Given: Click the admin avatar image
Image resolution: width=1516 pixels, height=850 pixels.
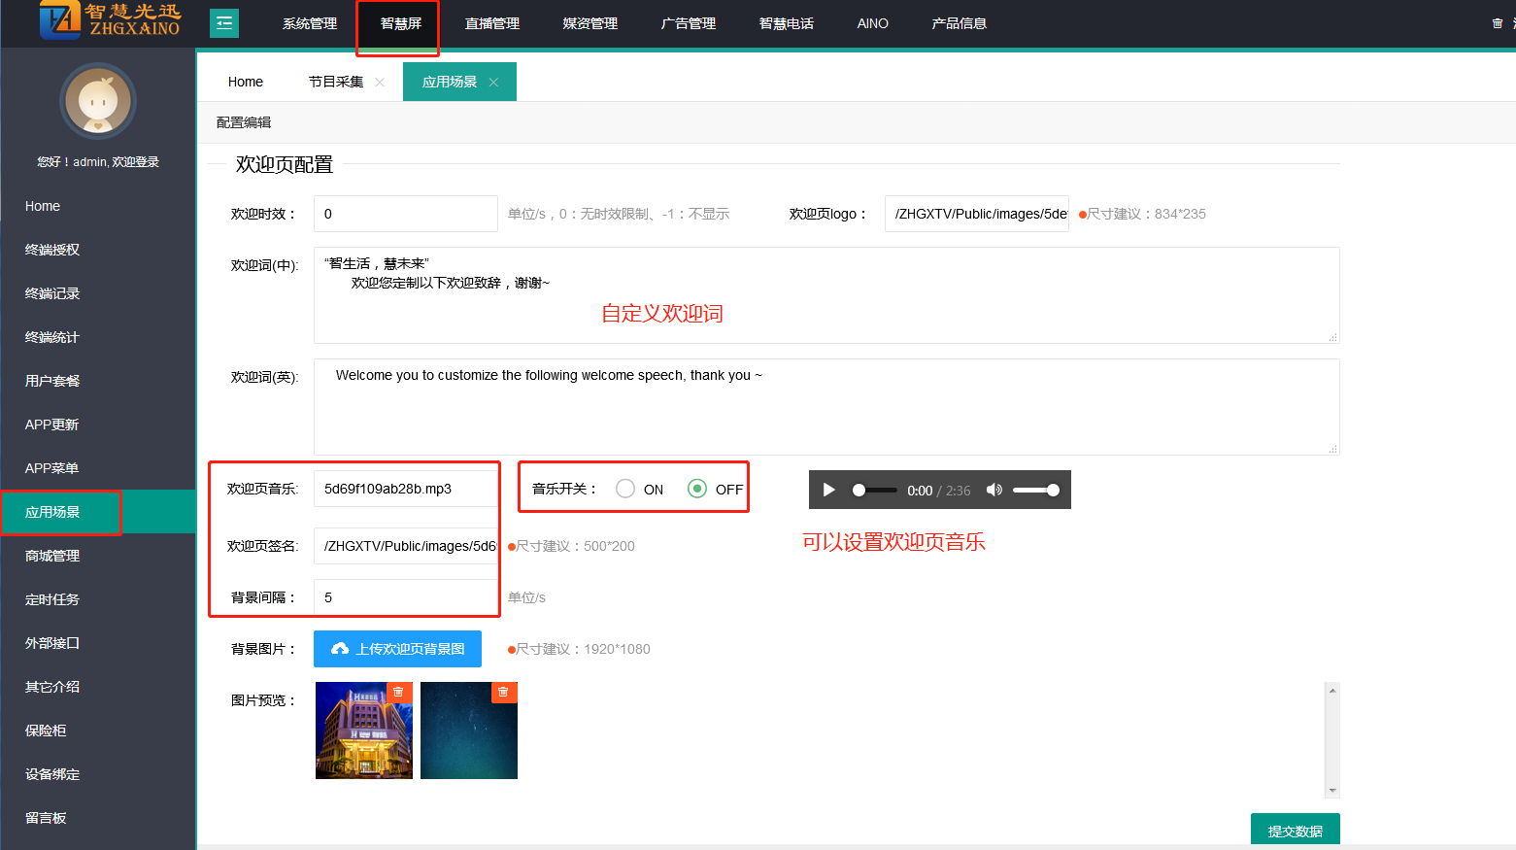Looking at the screenshot, I should point(98,101).
